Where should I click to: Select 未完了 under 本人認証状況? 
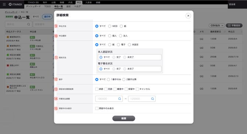[125, 57]
